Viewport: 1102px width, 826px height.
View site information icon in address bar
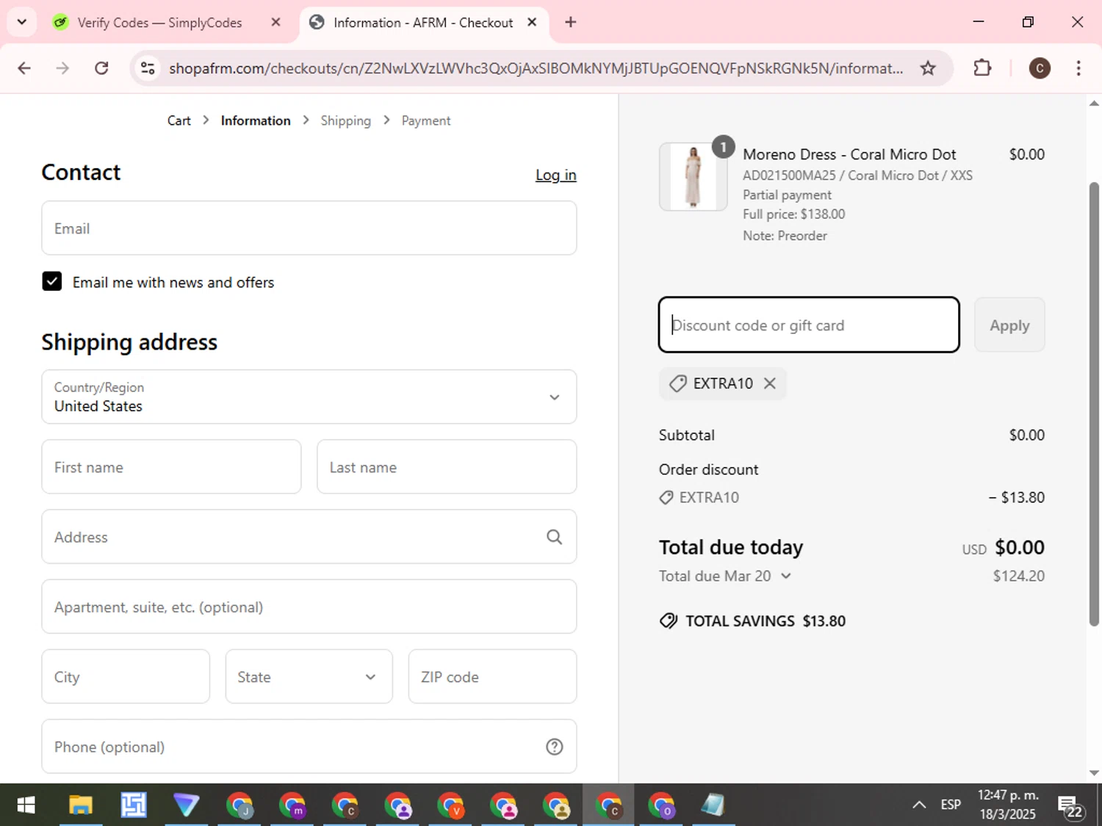[x=148, y=68]
